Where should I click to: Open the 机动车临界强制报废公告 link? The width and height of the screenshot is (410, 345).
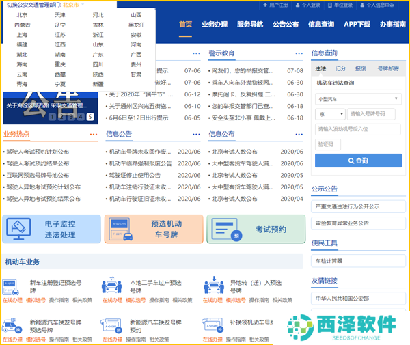pyautogui.click(x=140, y=163)
